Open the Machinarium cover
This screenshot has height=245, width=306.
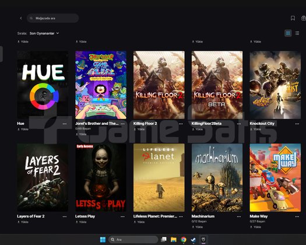217,177
